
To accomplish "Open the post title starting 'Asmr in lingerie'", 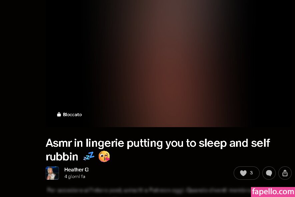I will [x=158, y=150].
